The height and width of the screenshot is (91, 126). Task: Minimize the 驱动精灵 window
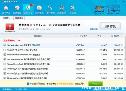120,2
